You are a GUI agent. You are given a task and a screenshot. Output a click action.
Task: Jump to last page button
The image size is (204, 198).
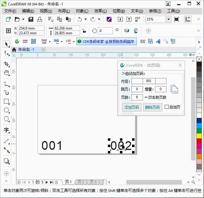click(52, 182)
